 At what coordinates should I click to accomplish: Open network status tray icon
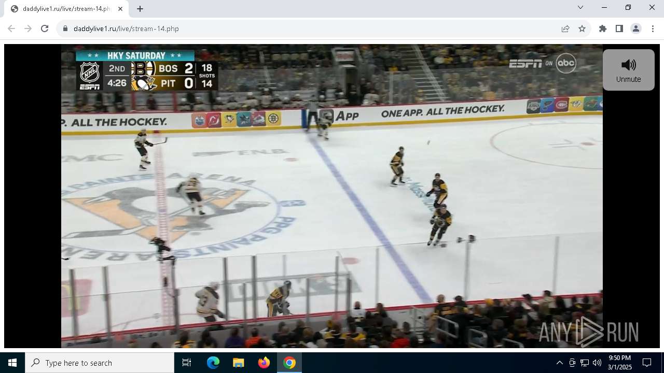coord(585,363)
